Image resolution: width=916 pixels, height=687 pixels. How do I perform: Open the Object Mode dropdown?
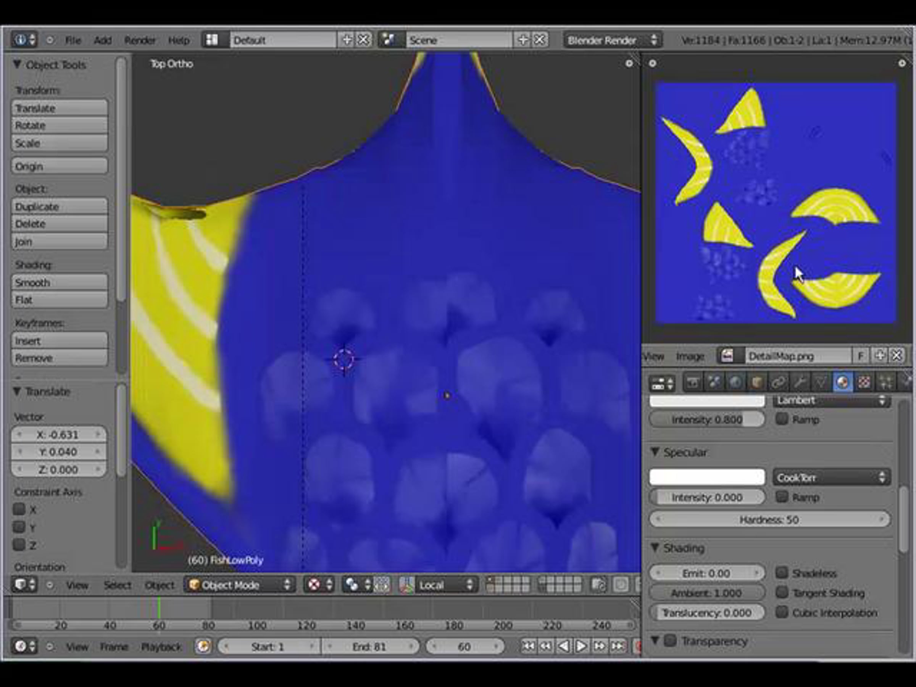[239, 585]
